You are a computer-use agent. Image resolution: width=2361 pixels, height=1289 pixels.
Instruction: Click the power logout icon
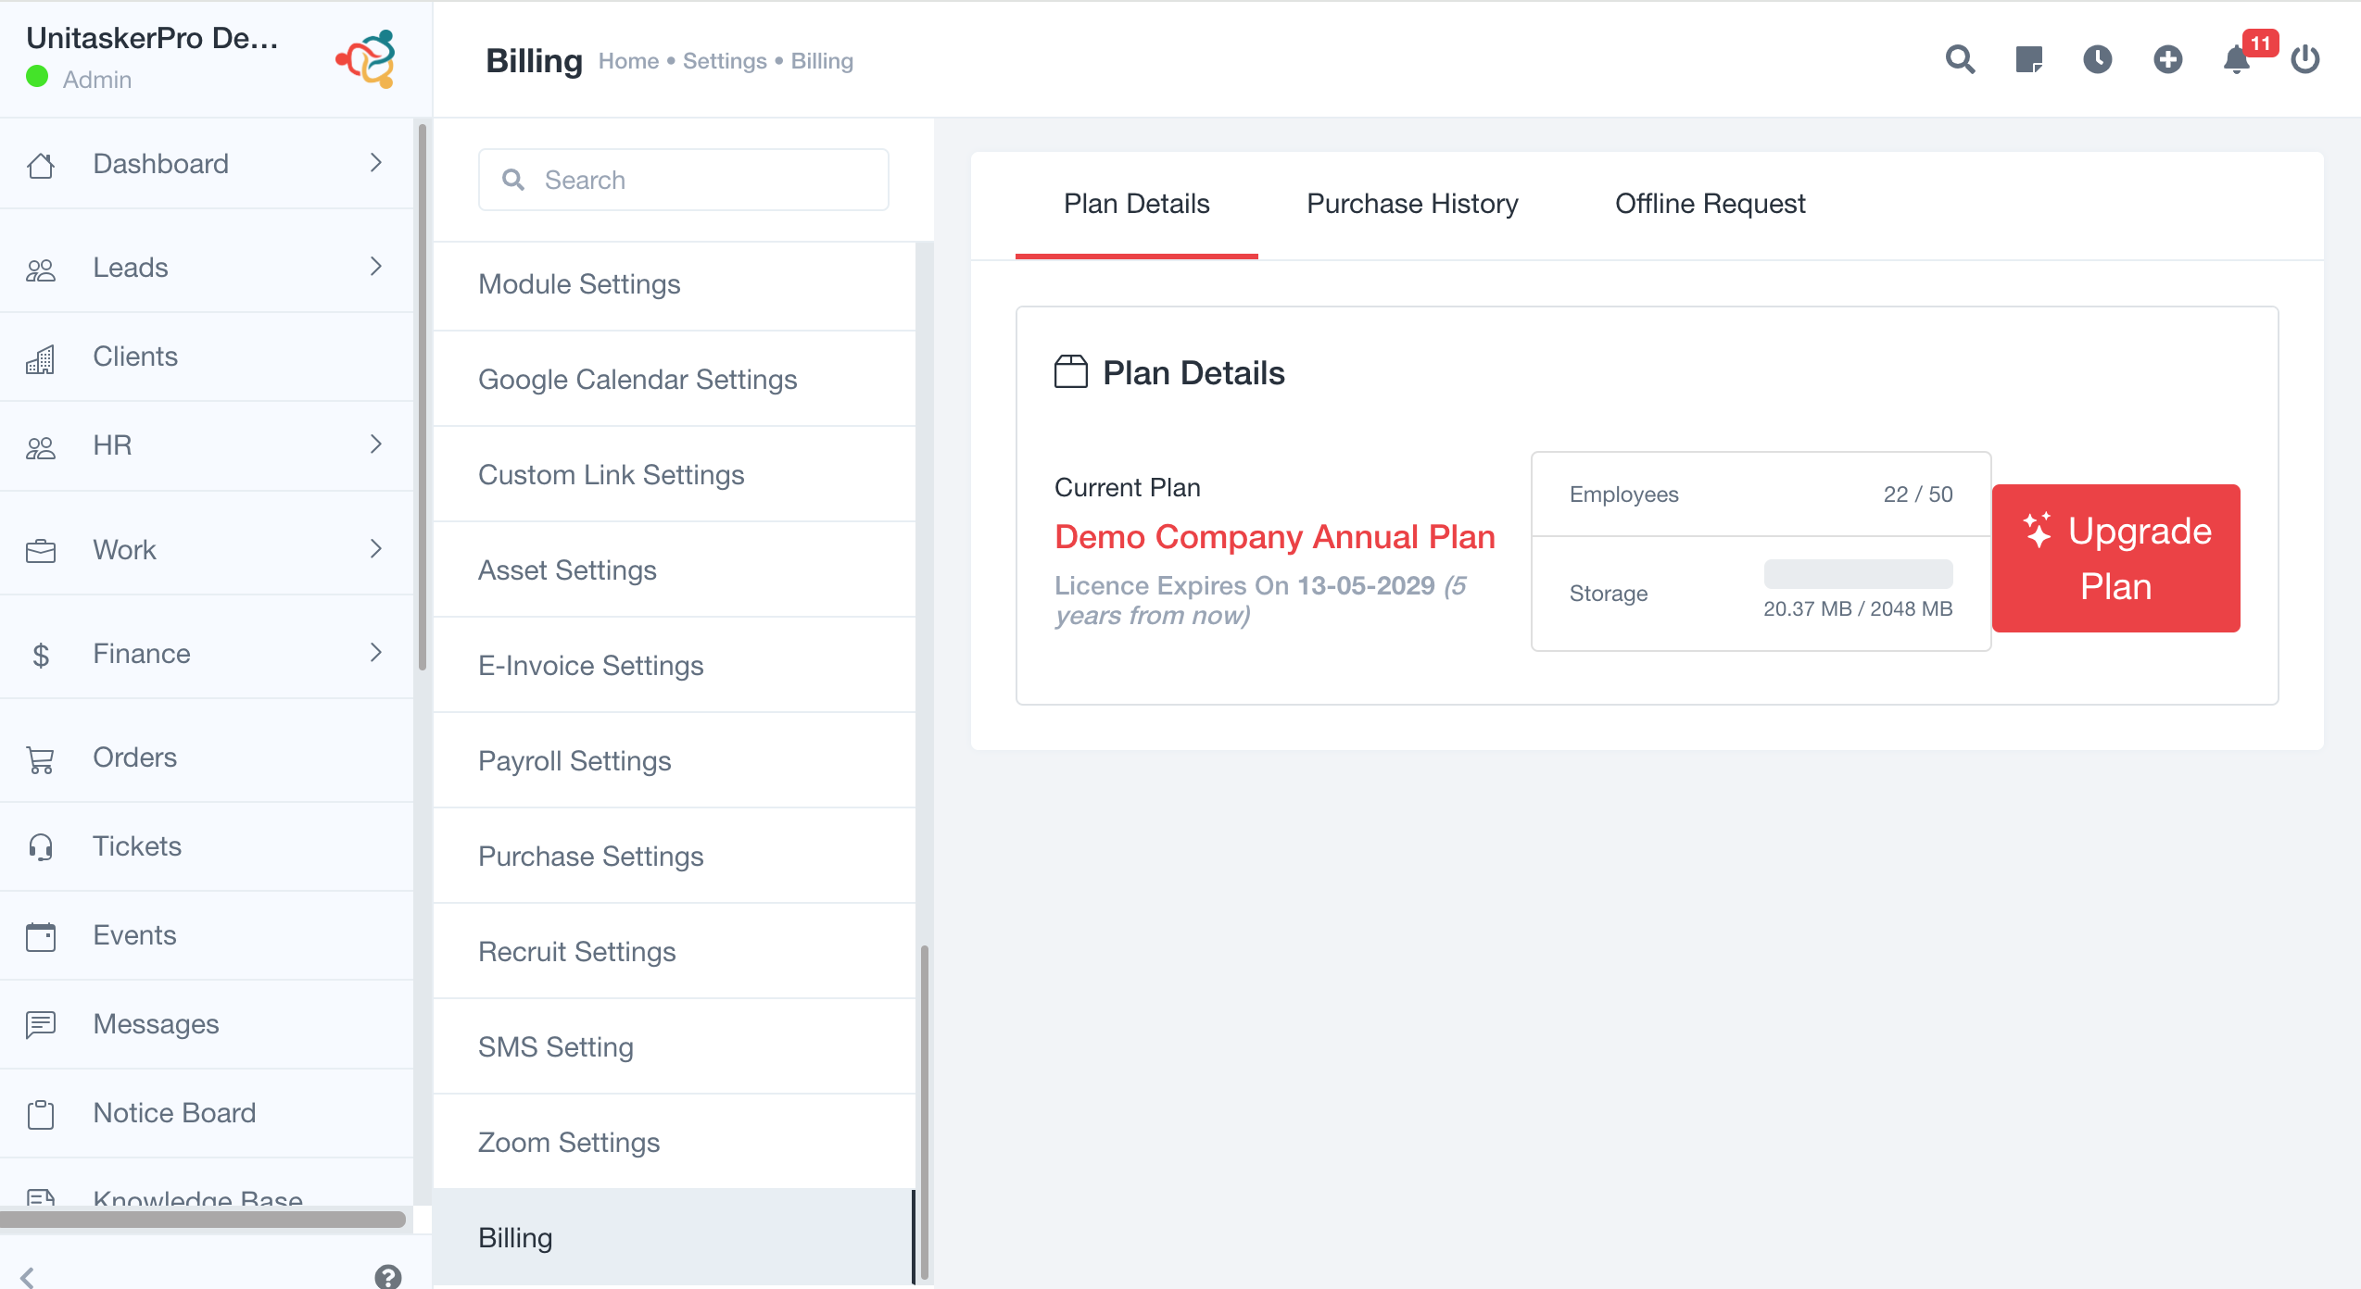click(x=2304, y=60)
